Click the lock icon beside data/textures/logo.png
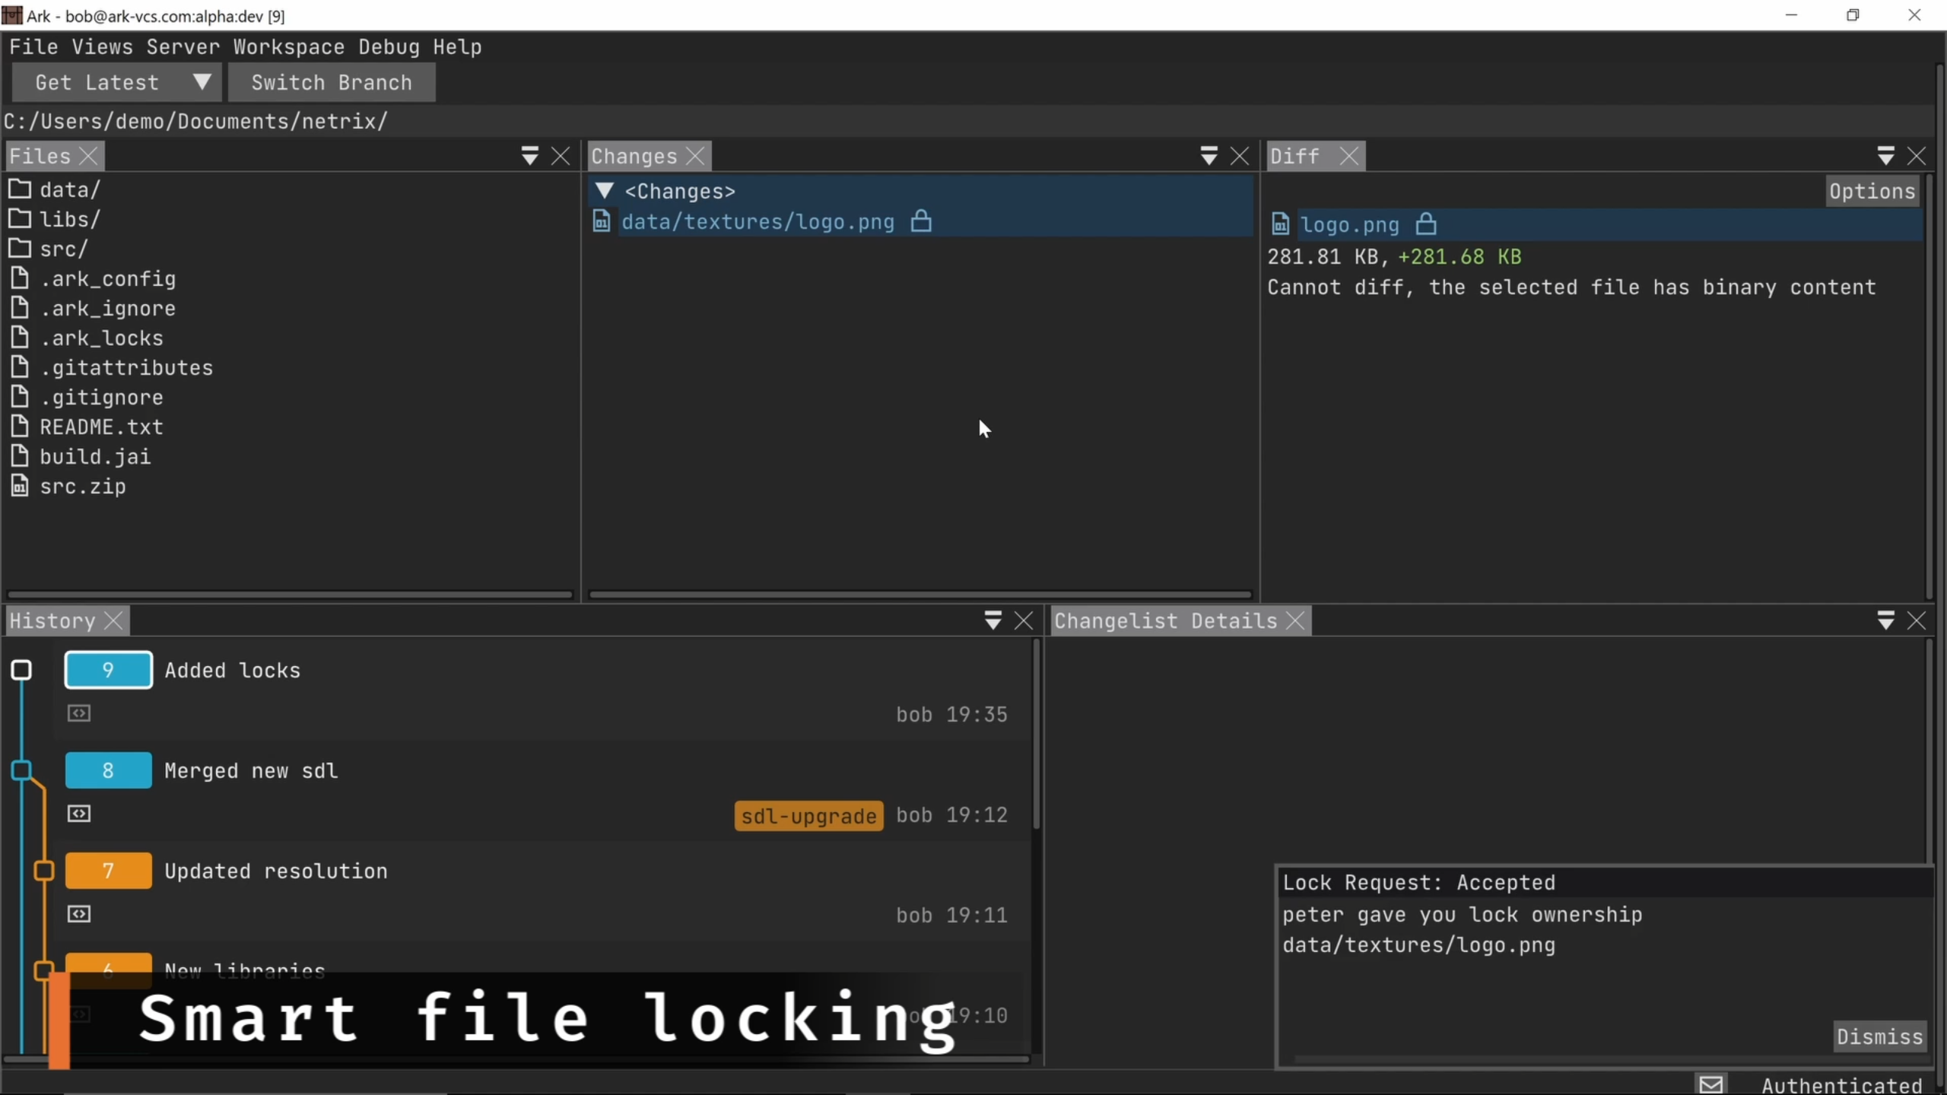 921,221
